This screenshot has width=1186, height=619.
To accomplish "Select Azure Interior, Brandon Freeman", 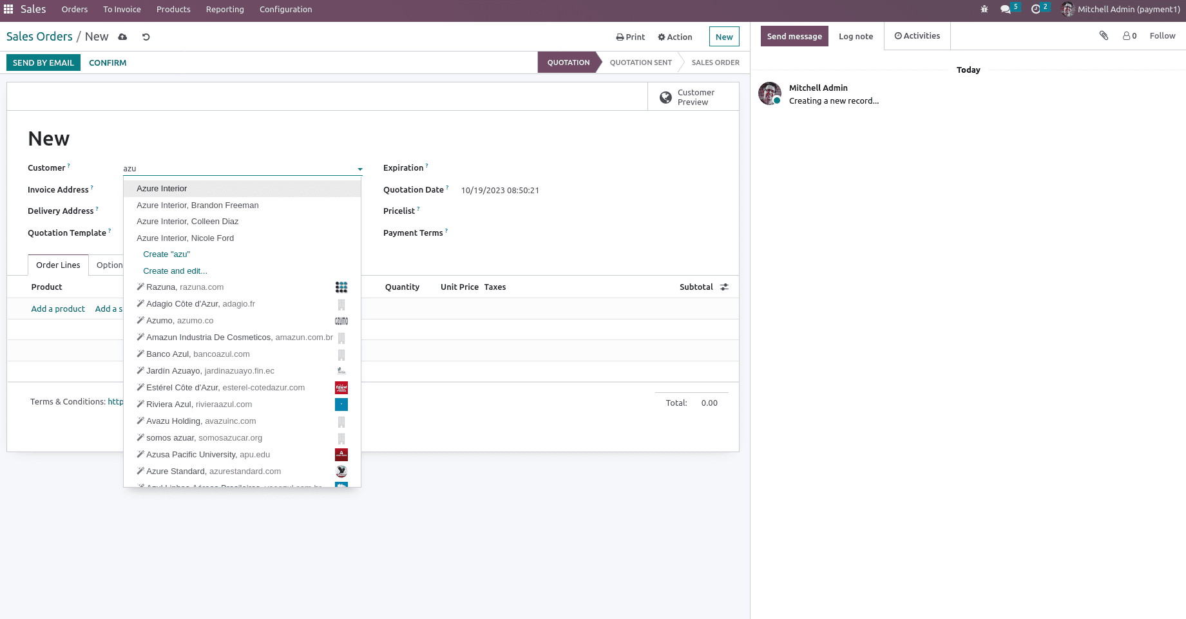I will [x=242, y=205].
